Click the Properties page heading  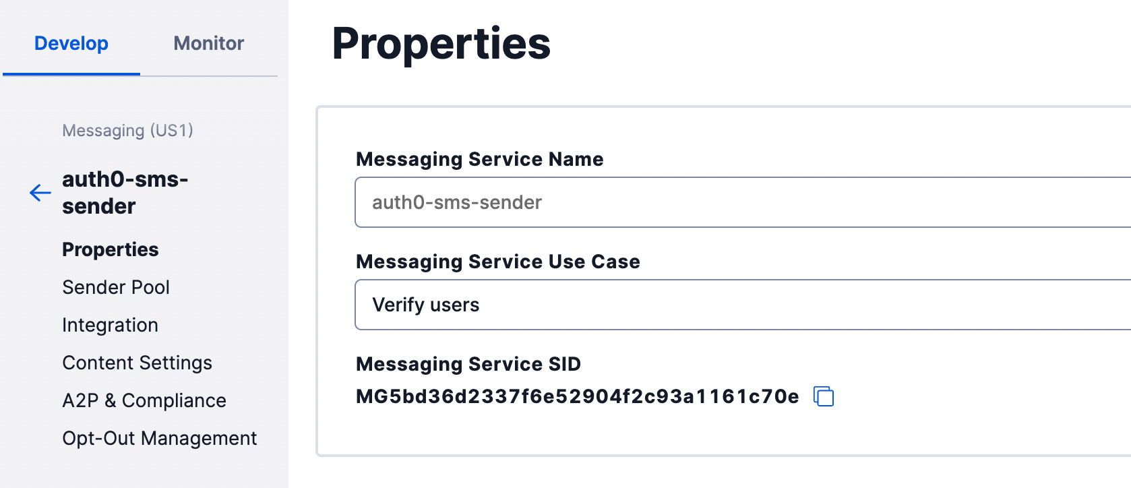click(x=441, y=44)
